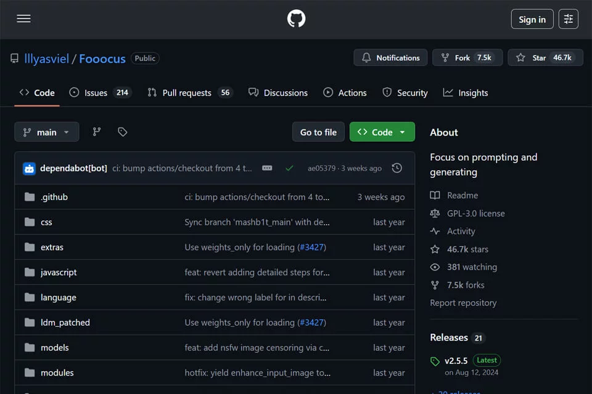View repository tags icon
Image resolution: width=592 pixels, height=394 pixels.
(122, 132)
